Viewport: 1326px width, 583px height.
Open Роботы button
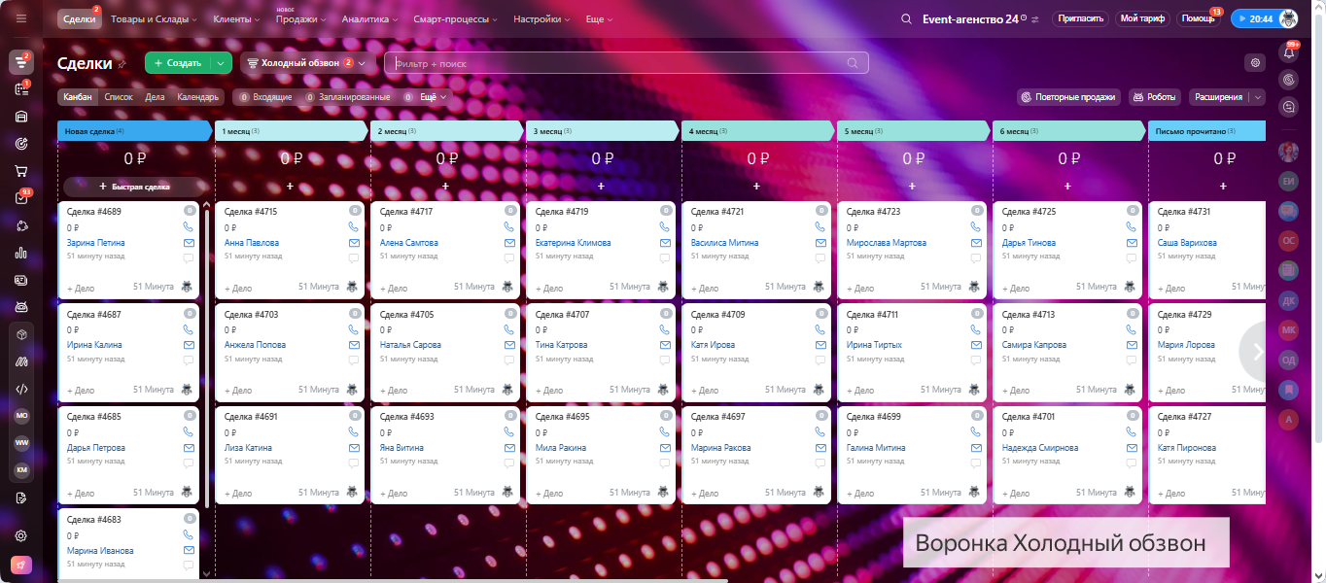(x=1155, y=97)
